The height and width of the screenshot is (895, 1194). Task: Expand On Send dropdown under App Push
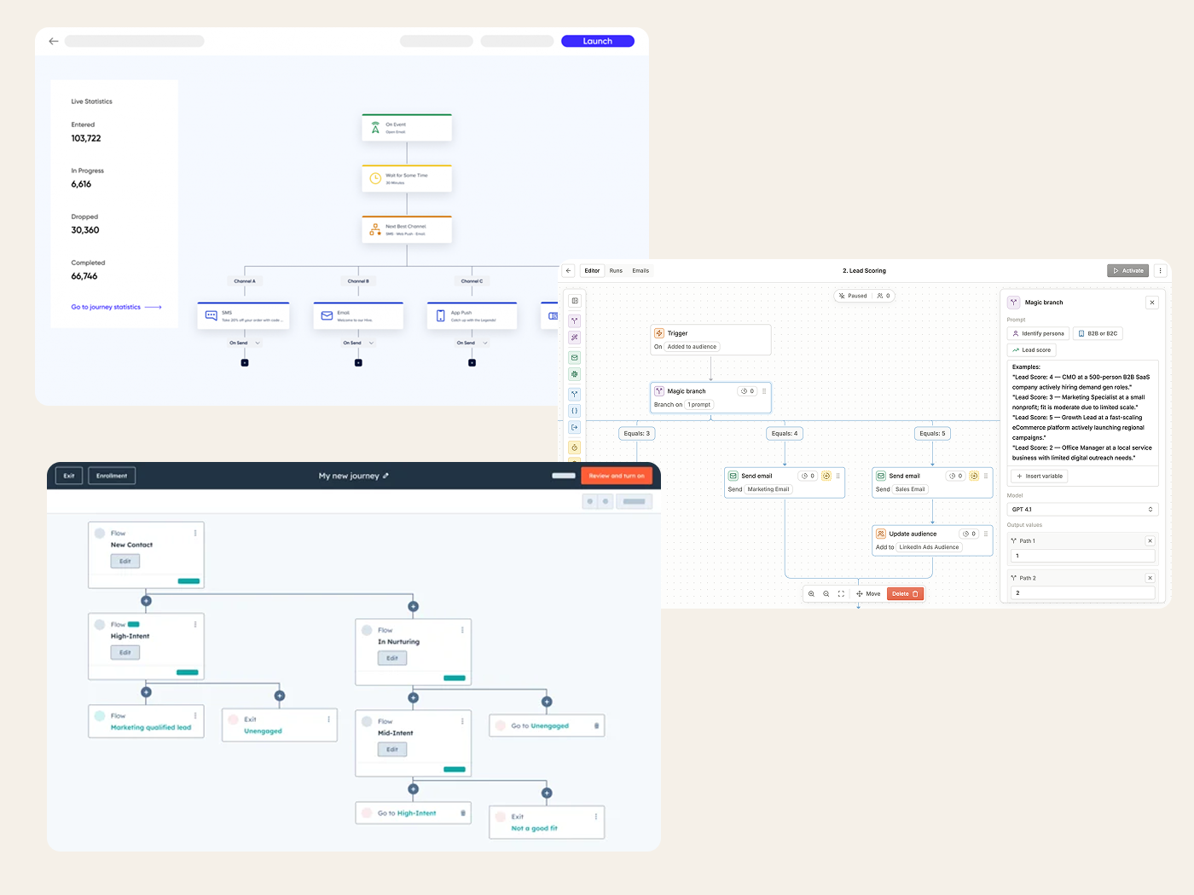tap(484, 344)
